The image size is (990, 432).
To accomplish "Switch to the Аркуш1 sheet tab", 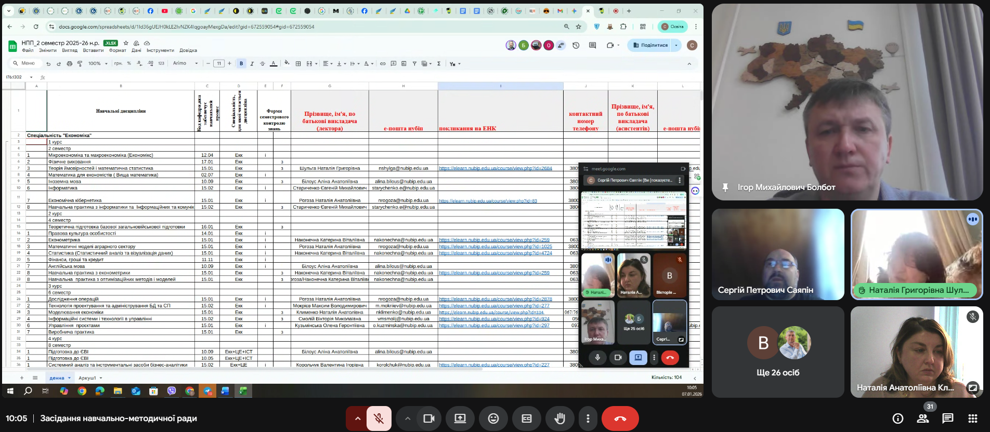I will pyautogui.click(x=87, y=378).
